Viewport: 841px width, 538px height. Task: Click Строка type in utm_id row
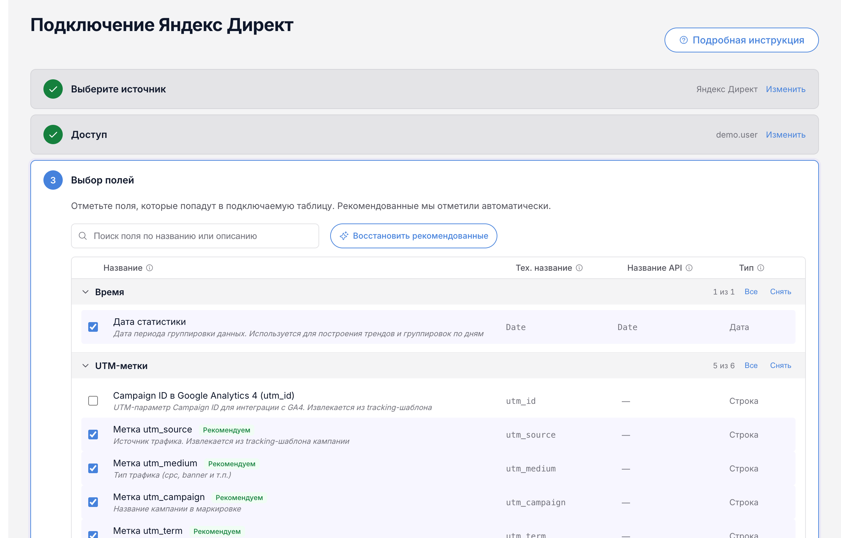click(x=743, y=401)
